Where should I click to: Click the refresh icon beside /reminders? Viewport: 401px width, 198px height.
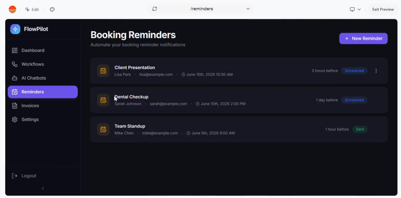[x=154, y=9]
